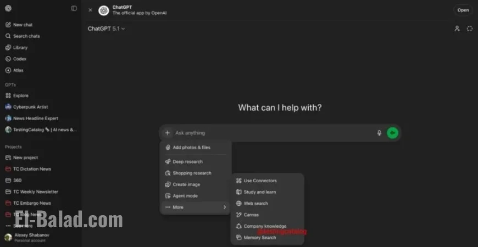
Task: Open TestingCatalog GPT entry
Action: pyautogui.click(x=41, y=130)
